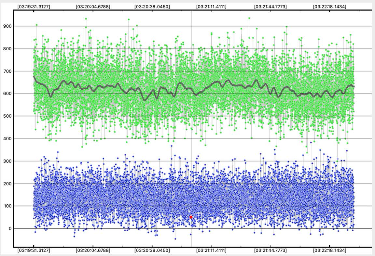
Task: Pick the top axis label 03:22:18.1434
Action: pyautogui.click(x=329, y=6)
